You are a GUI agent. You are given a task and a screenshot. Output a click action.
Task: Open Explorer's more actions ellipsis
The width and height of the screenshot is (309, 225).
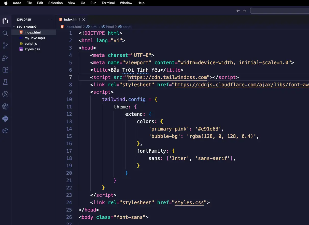[x=50, y=20]
